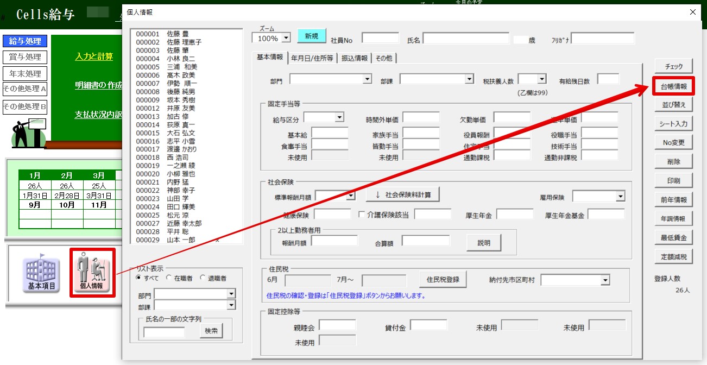
Task: Switch to the 年月日/住所等 tab
Action: point(312,58)
